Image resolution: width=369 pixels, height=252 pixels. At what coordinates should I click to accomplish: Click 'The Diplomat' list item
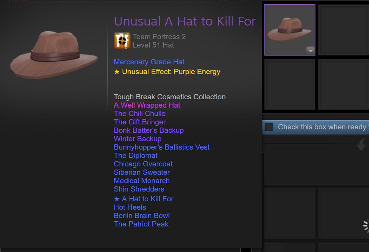pos(135,156)
